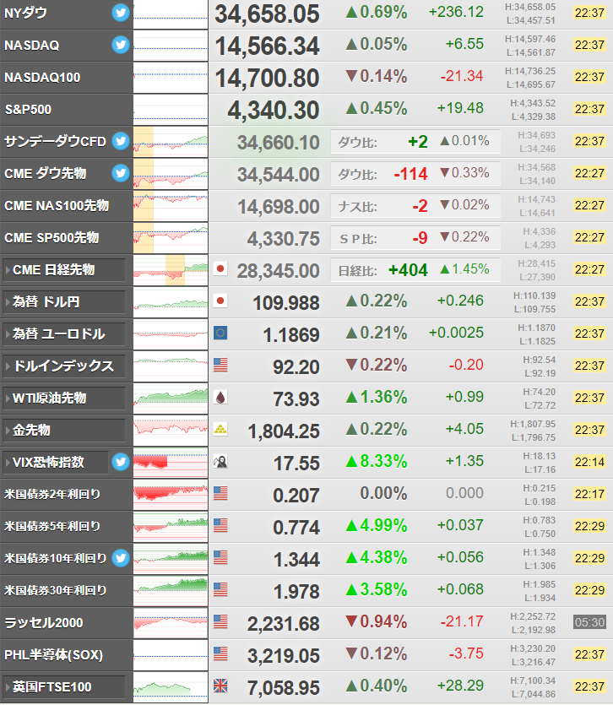Open the WTI原油先物 mini chart
Viewport: 613px width, 705px height.
[x=171, y=399]
